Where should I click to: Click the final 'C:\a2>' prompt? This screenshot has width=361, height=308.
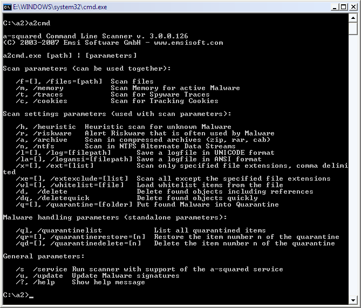pos(16,295)
